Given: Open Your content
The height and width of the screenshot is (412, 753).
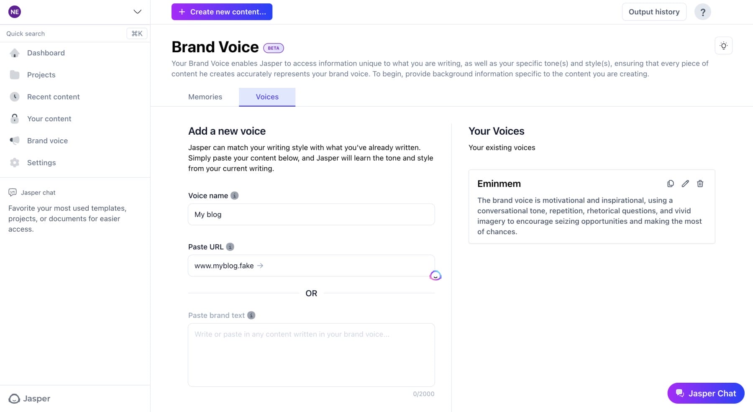Looking at the screenshot, I should pos(49,118).
